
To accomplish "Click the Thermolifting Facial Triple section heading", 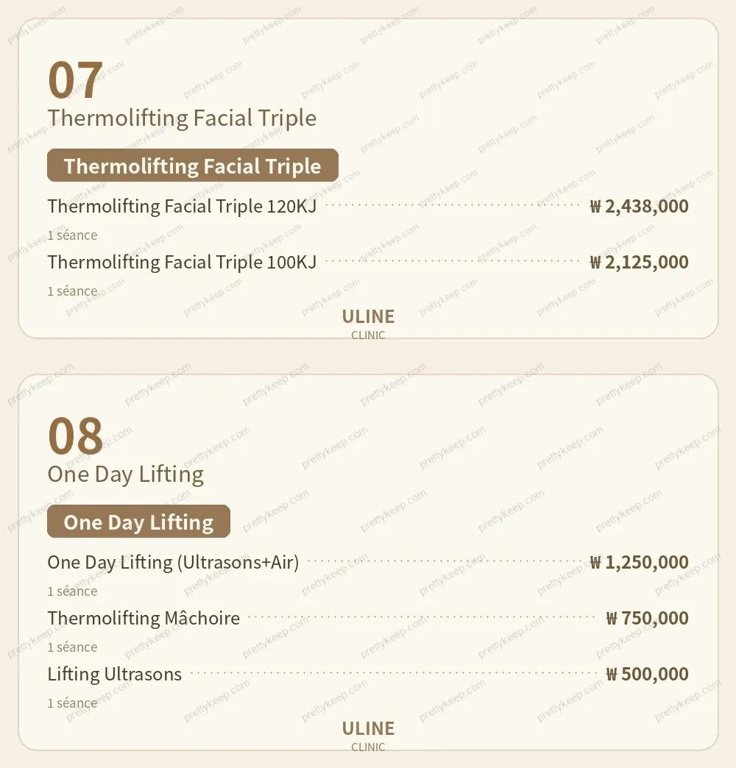I will click(182, 118).
